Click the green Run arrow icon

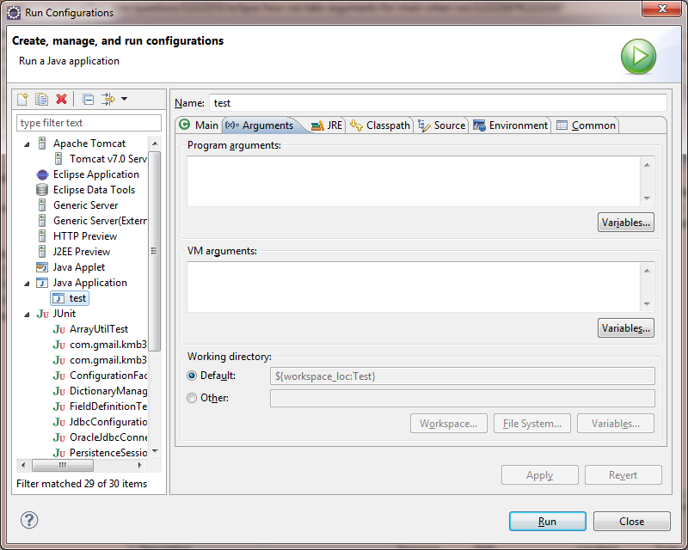coord(638,56)
